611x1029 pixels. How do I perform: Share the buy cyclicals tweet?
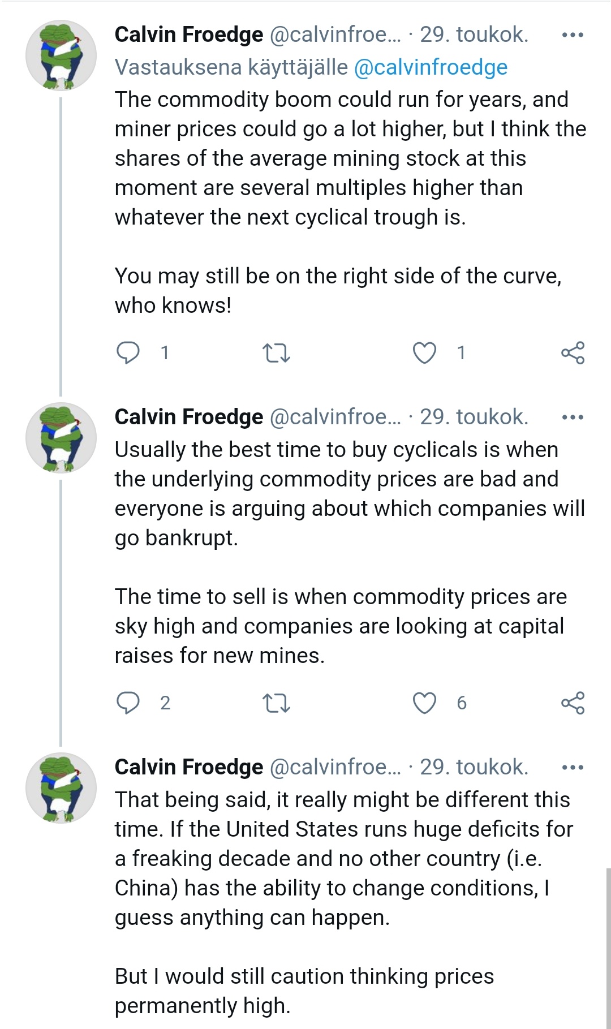(573, 703)
